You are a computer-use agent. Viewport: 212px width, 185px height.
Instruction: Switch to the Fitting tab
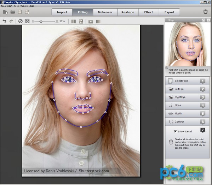[83, 12]
